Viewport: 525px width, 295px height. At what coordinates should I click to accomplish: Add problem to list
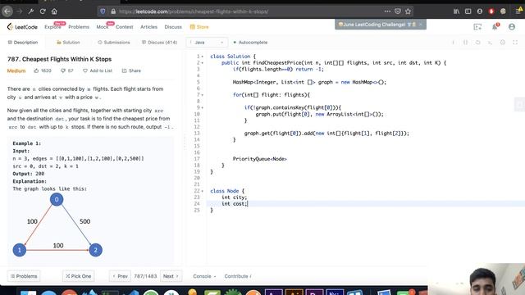tap(98, 70)
